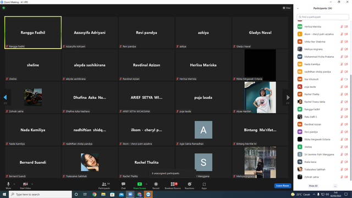Open File Explorer from taskbar
Screen dimensions: 352x198
coord(103,194)
